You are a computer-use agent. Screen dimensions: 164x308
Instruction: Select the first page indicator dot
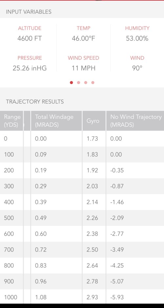click(x=72, y=82)
